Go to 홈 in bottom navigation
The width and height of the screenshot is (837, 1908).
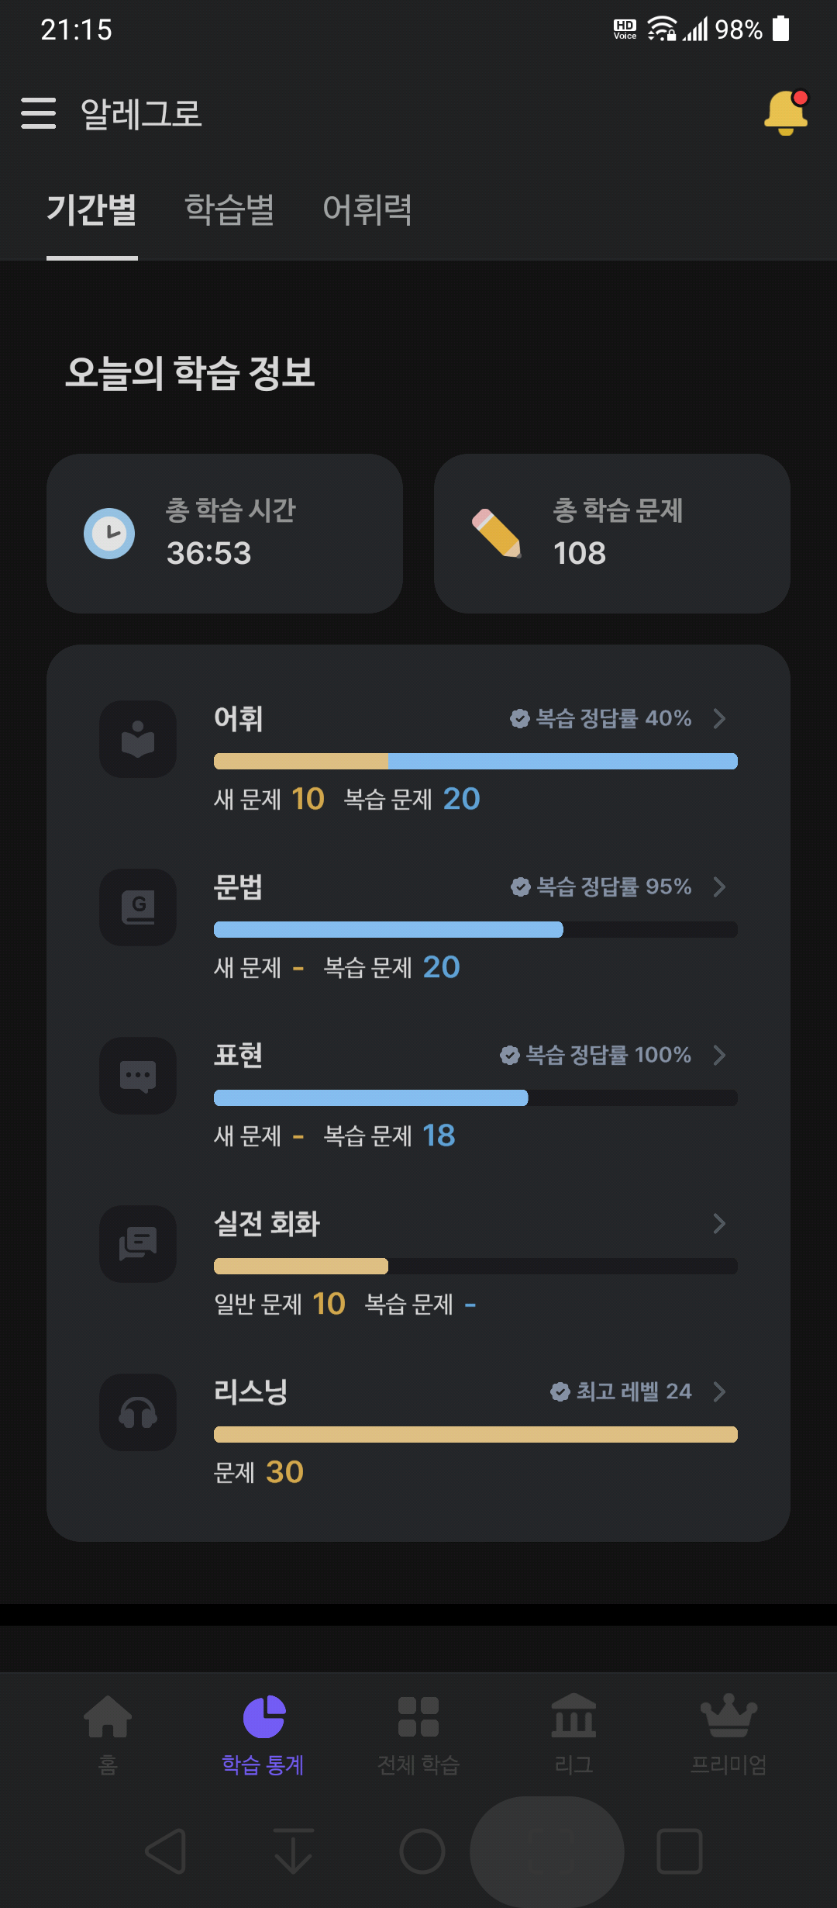click(x=108, y=1735)
